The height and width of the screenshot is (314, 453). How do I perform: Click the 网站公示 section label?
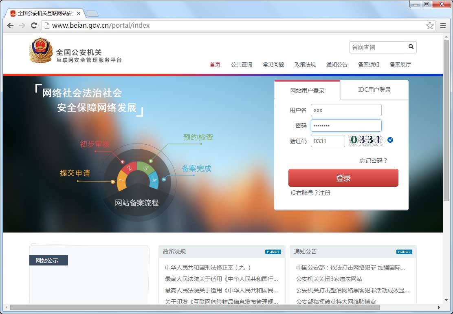click(x=48, y=260)
